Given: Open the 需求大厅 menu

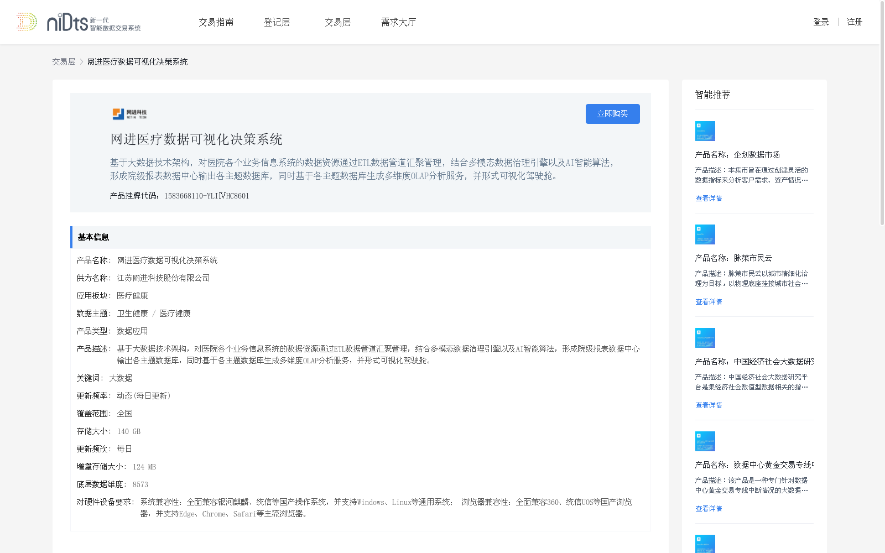Looking at the screenshot, I should [x=398, y=22].
